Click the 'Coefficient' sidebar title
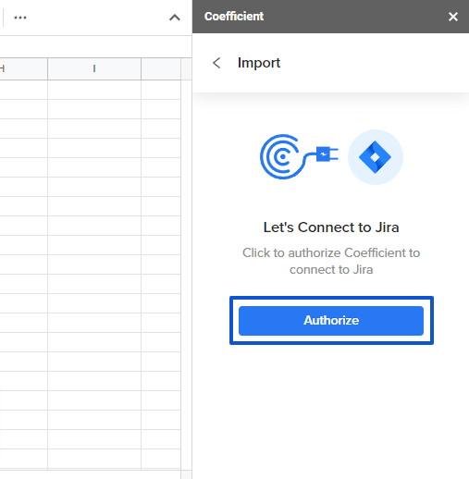Viewport: 469px width, 479px height. 234,17
